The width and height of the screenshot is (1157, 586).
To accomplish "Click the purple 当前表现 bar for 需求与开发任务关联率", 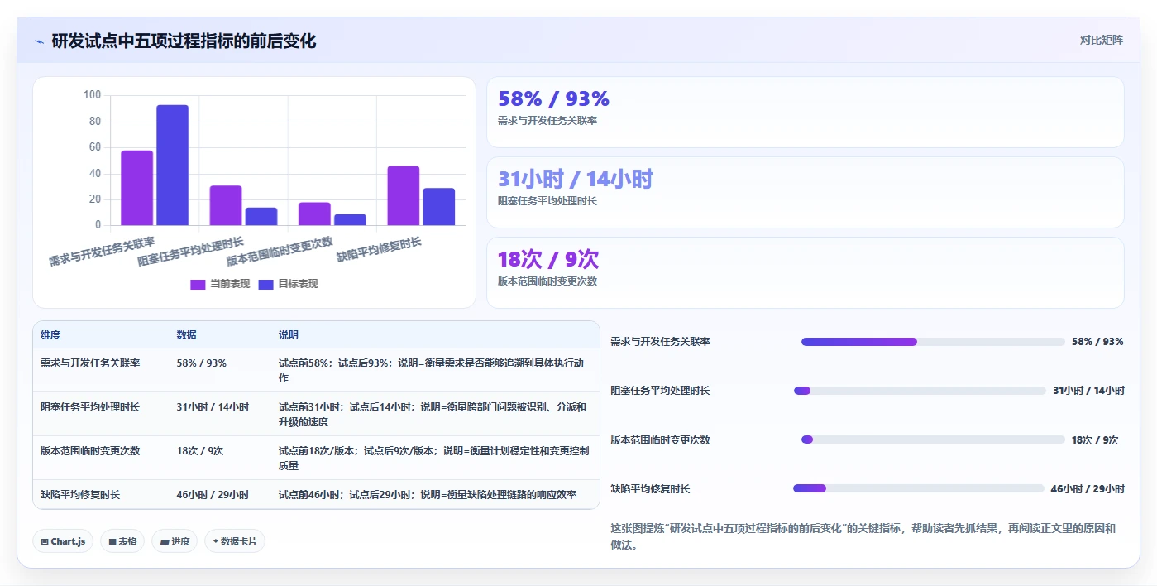I will tap(137, 188).
